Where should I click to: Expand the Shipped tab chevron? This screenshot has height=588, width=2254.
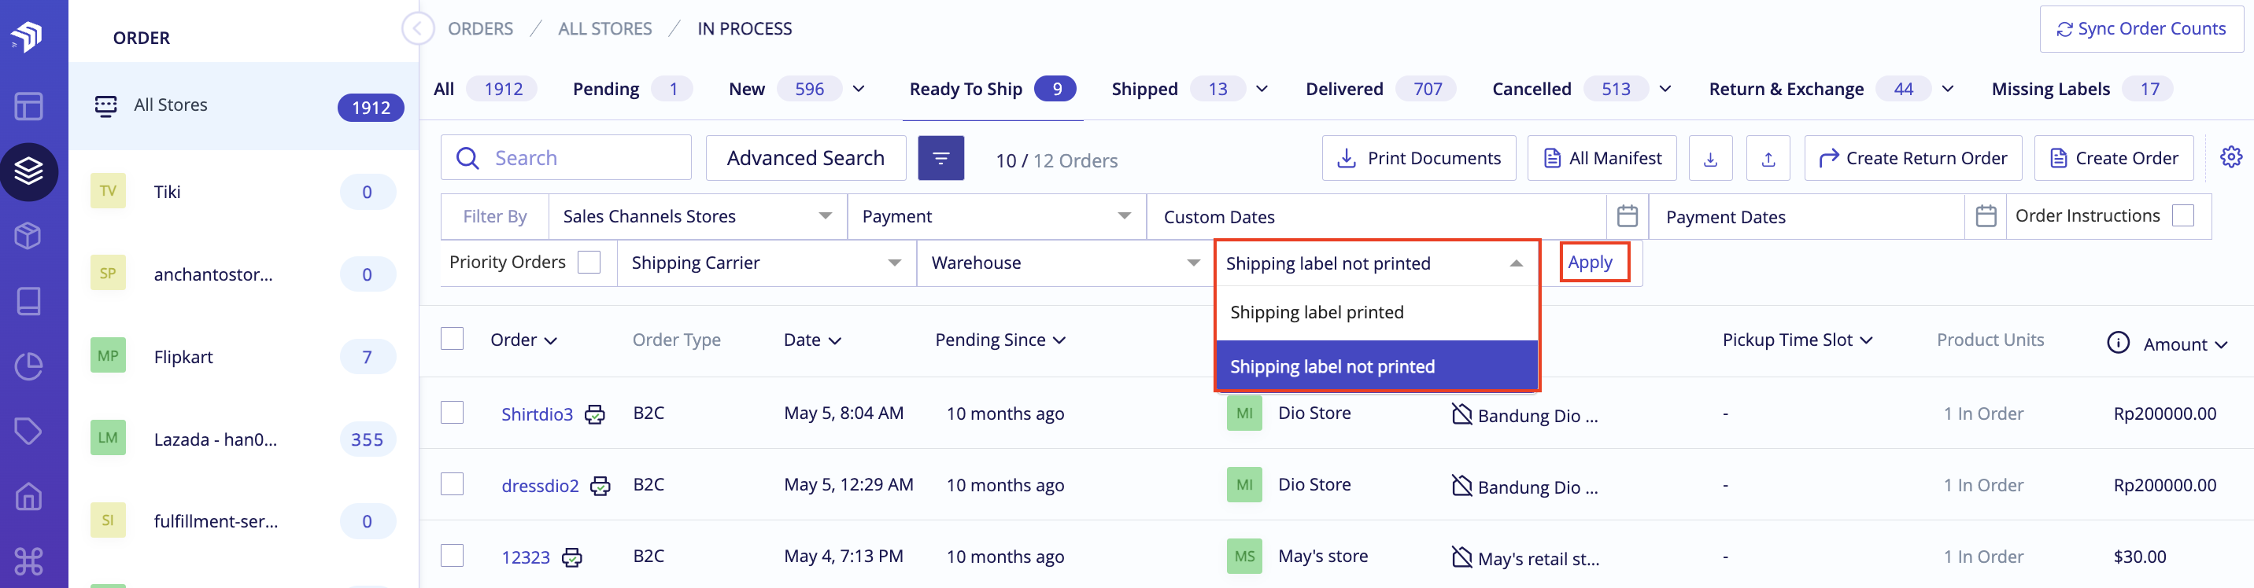[x=1262, y=89]
